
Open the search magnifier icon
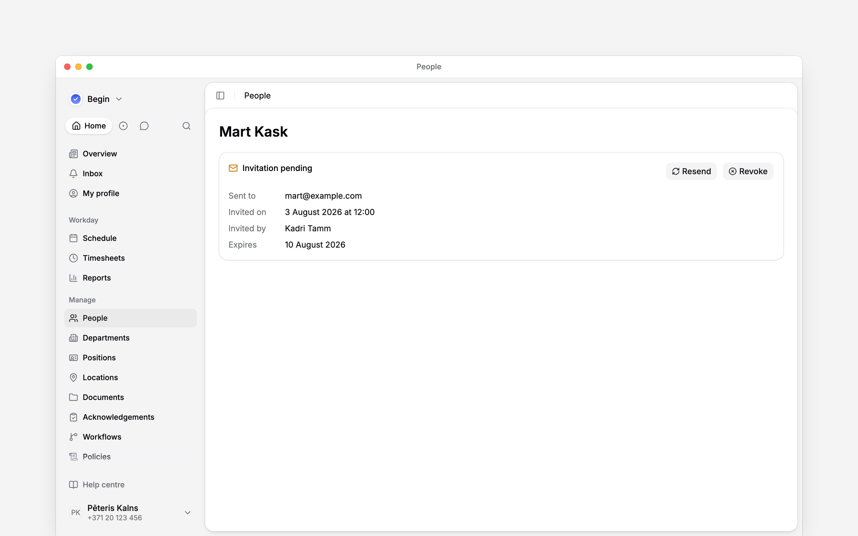click(187, 126)
